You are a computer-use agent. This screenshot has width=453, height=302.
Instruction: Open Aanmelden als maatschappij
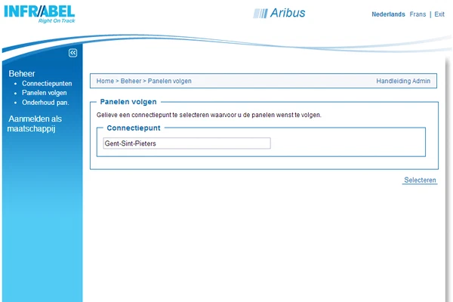click(35, 124)
